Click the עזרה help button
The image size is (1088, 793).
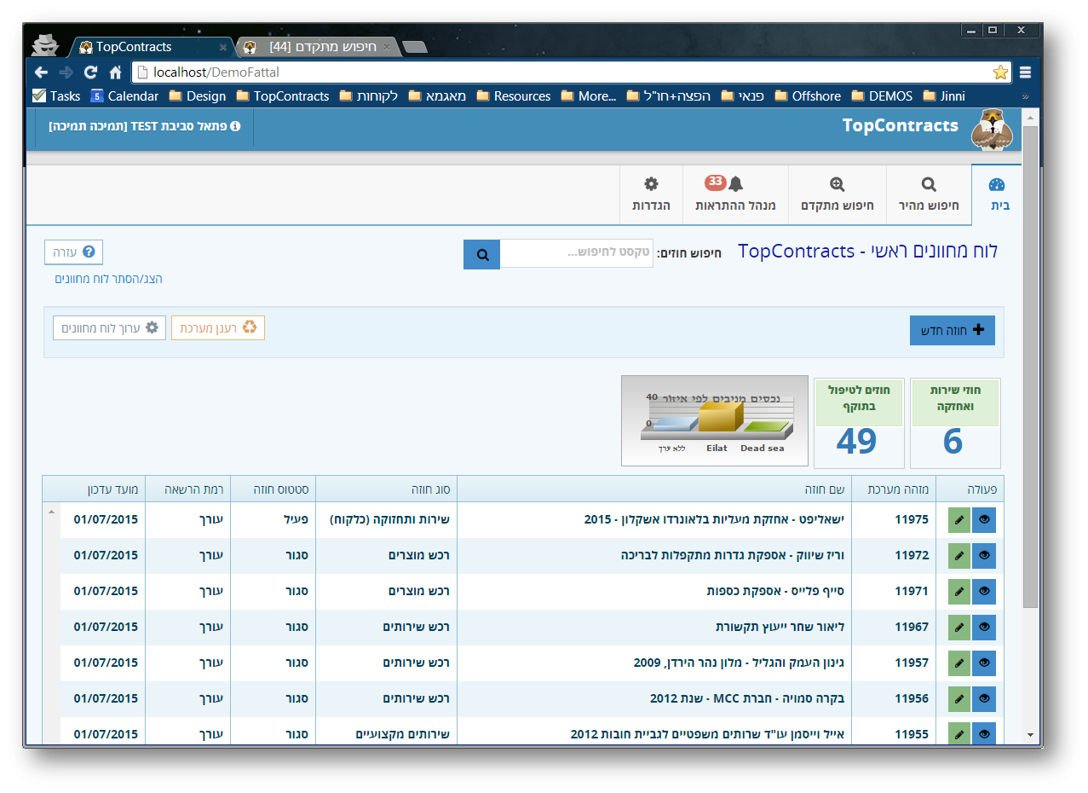point(74,252)
